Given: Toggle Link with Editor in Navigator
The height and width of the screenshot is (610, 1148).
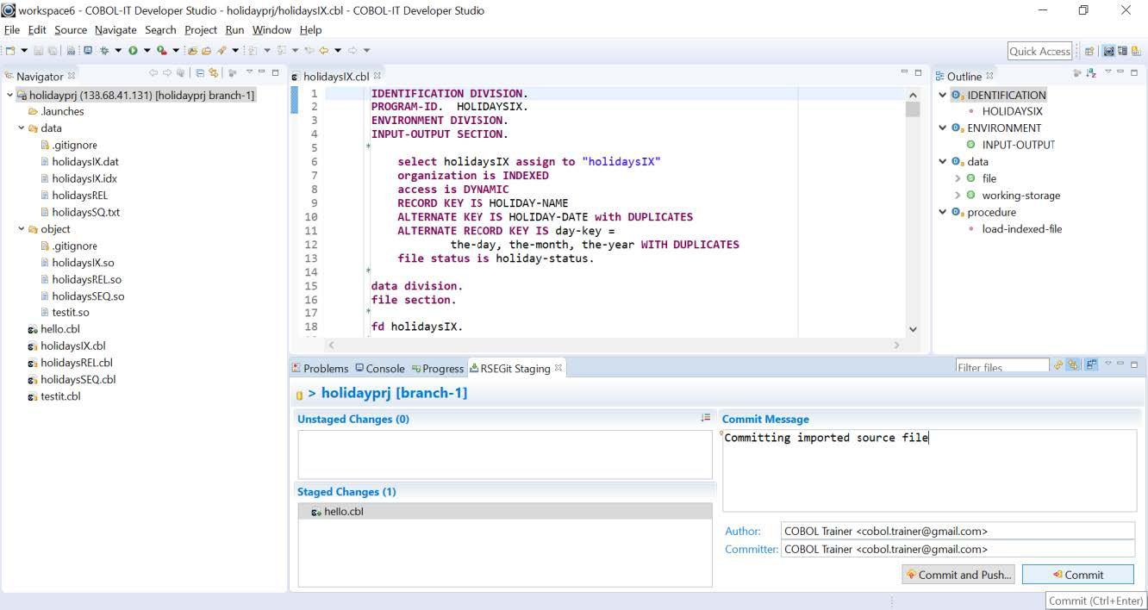Looking at the screenshot, I should (x=214, y=73).
